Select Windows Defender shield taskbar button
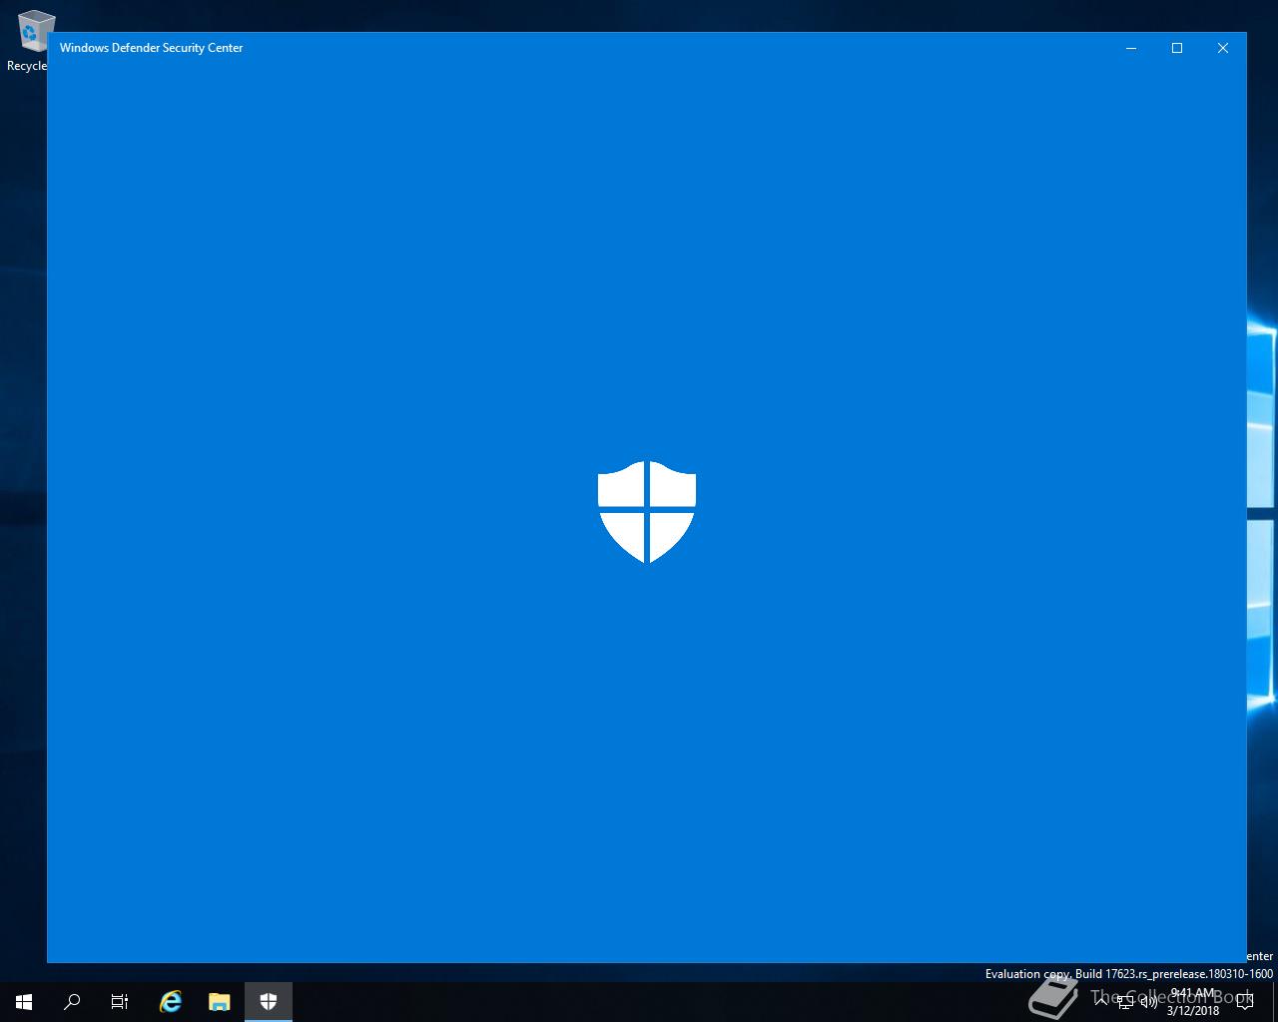This screenshot has width=1278, height=1022. point(269,1002)
